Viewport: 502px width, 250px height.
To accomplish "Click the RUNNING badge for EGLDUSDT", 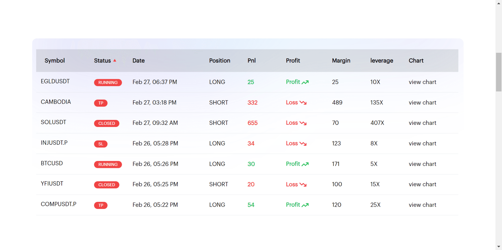I will click(x=108, y=83).
